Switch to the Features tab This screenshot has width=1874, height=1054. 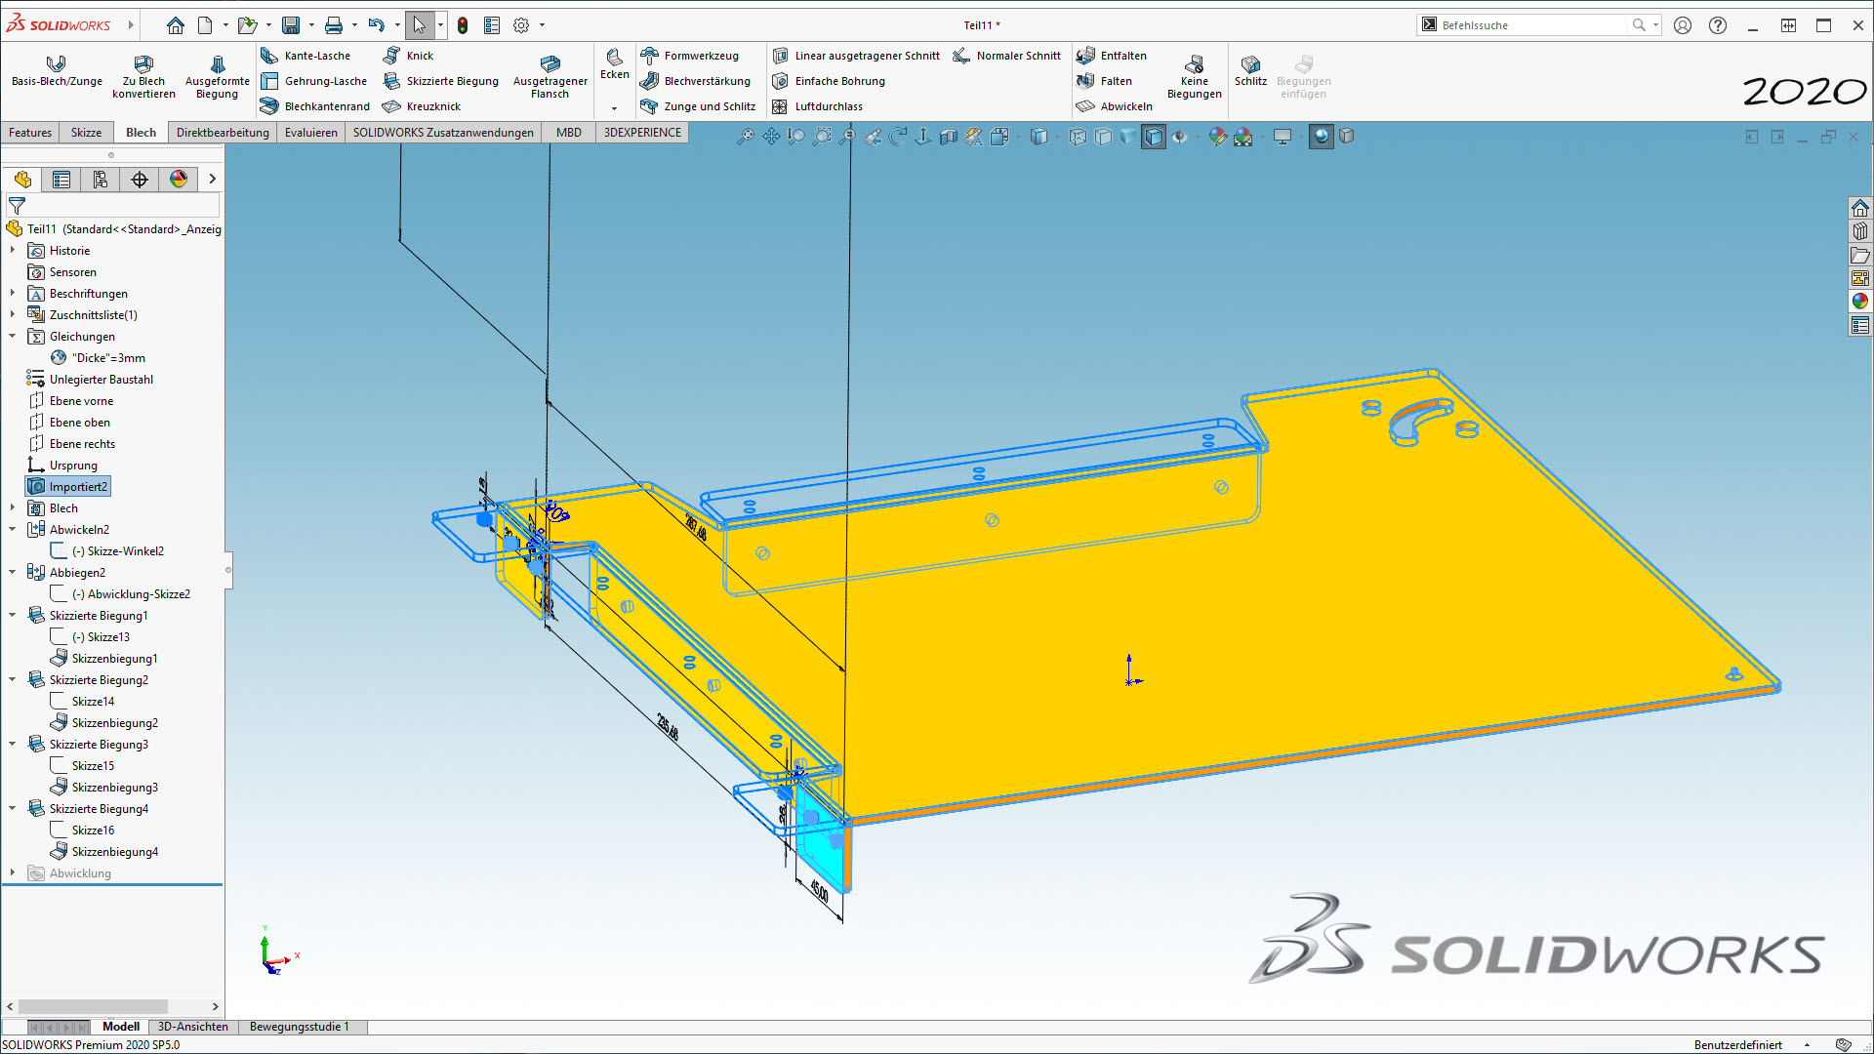(30, 133)
